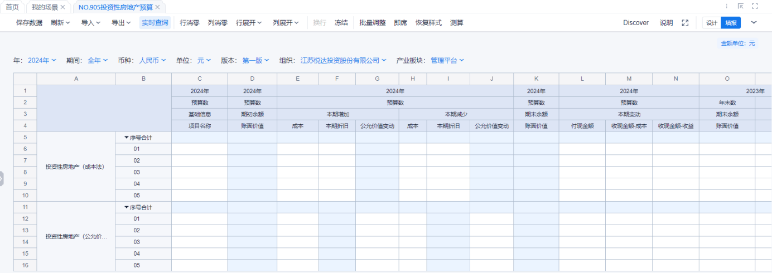Click the fullscreen expand icon beside 说明
The image size is (772, 273).
[x=685, y=23]
